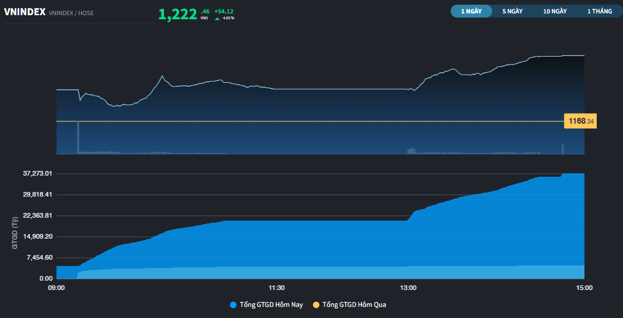Show the 1 THÁNG chart view
This screenshot has width=623, height=318.
click(x=600, y=11)
